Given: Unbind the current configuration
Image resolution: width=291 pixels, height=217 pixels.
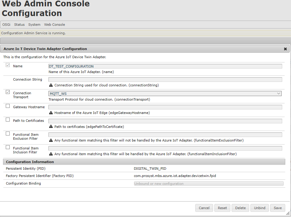Looking at the screenshot, I should tap(259, 208).
